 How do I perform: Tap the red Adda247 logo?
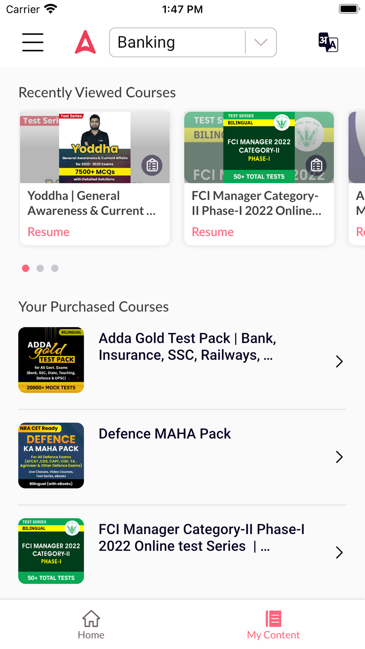tap(85, 42)
